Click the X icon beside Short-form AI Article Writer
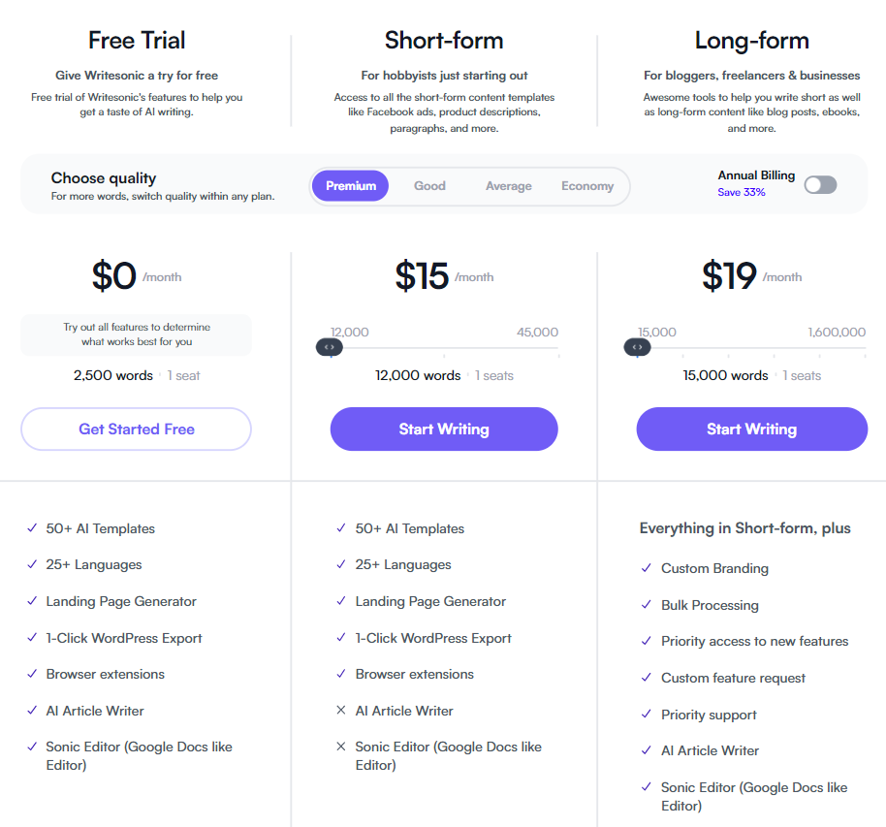The width and height of the screenshot is (886, 827). pyautogui.click(x=340, y=710)
